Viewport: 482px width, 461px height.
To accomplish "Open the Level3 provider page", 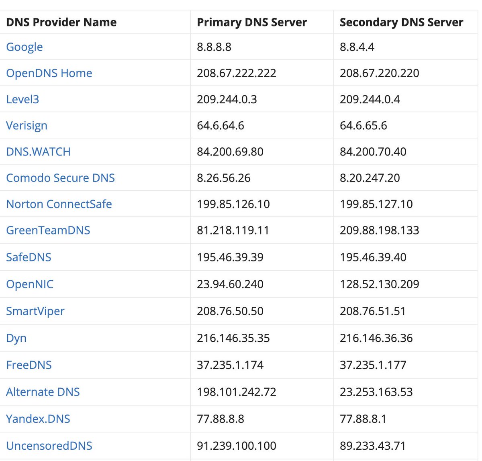I will coord(22,99).
